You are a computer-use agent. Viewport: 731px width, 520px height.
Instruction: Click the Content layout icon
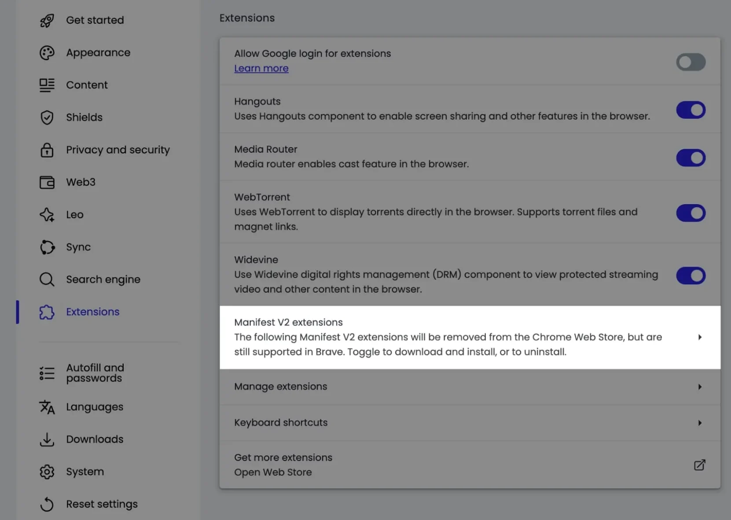point(47,85)
